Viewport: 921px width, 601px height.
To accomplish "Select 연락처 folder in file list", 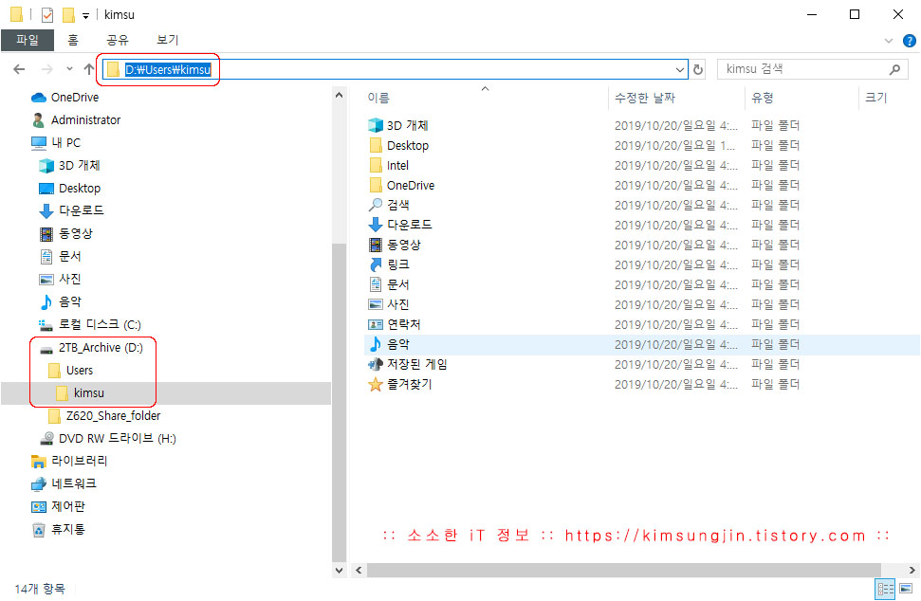I will coord(395,324).
